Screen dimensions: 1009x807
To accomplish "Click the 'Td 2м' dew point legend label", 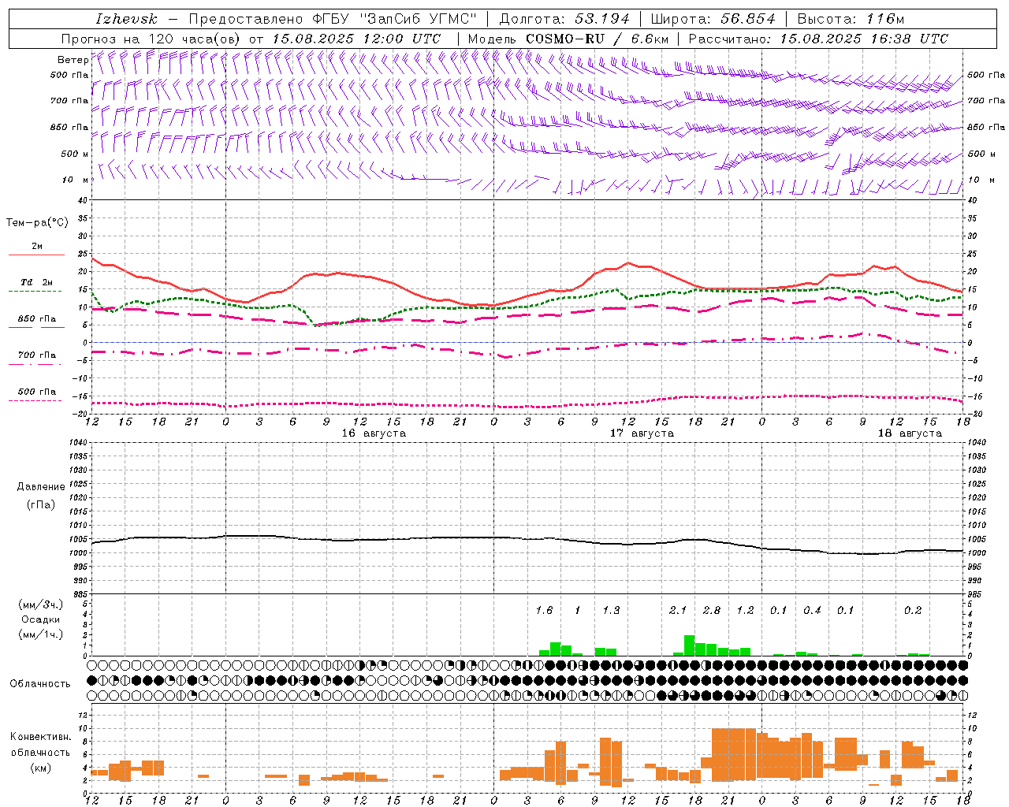I will (x=37, y=282).
